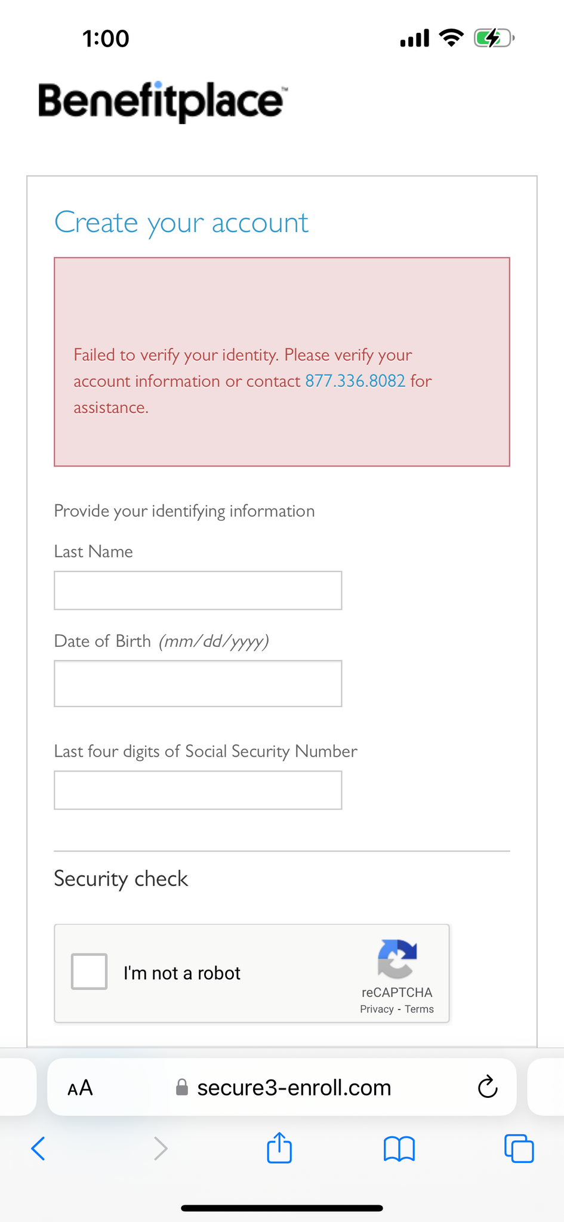Screen dimensions: 564x1222
Task: Select the Social Security last four digits field
Action: 198,790
